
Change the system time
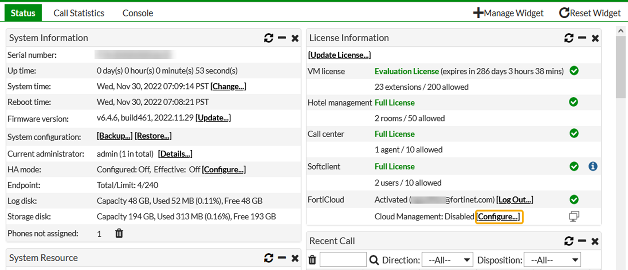[228, 86]
